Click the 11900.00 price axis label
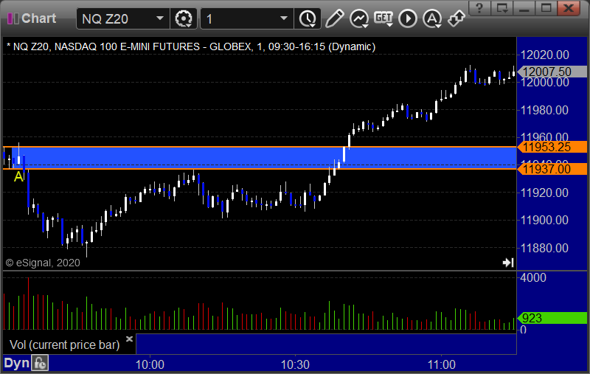Viewport: 590px width, 374px height. pos(544,220)
